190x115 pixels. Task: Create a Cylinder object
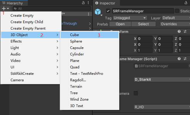click(89, 54)
